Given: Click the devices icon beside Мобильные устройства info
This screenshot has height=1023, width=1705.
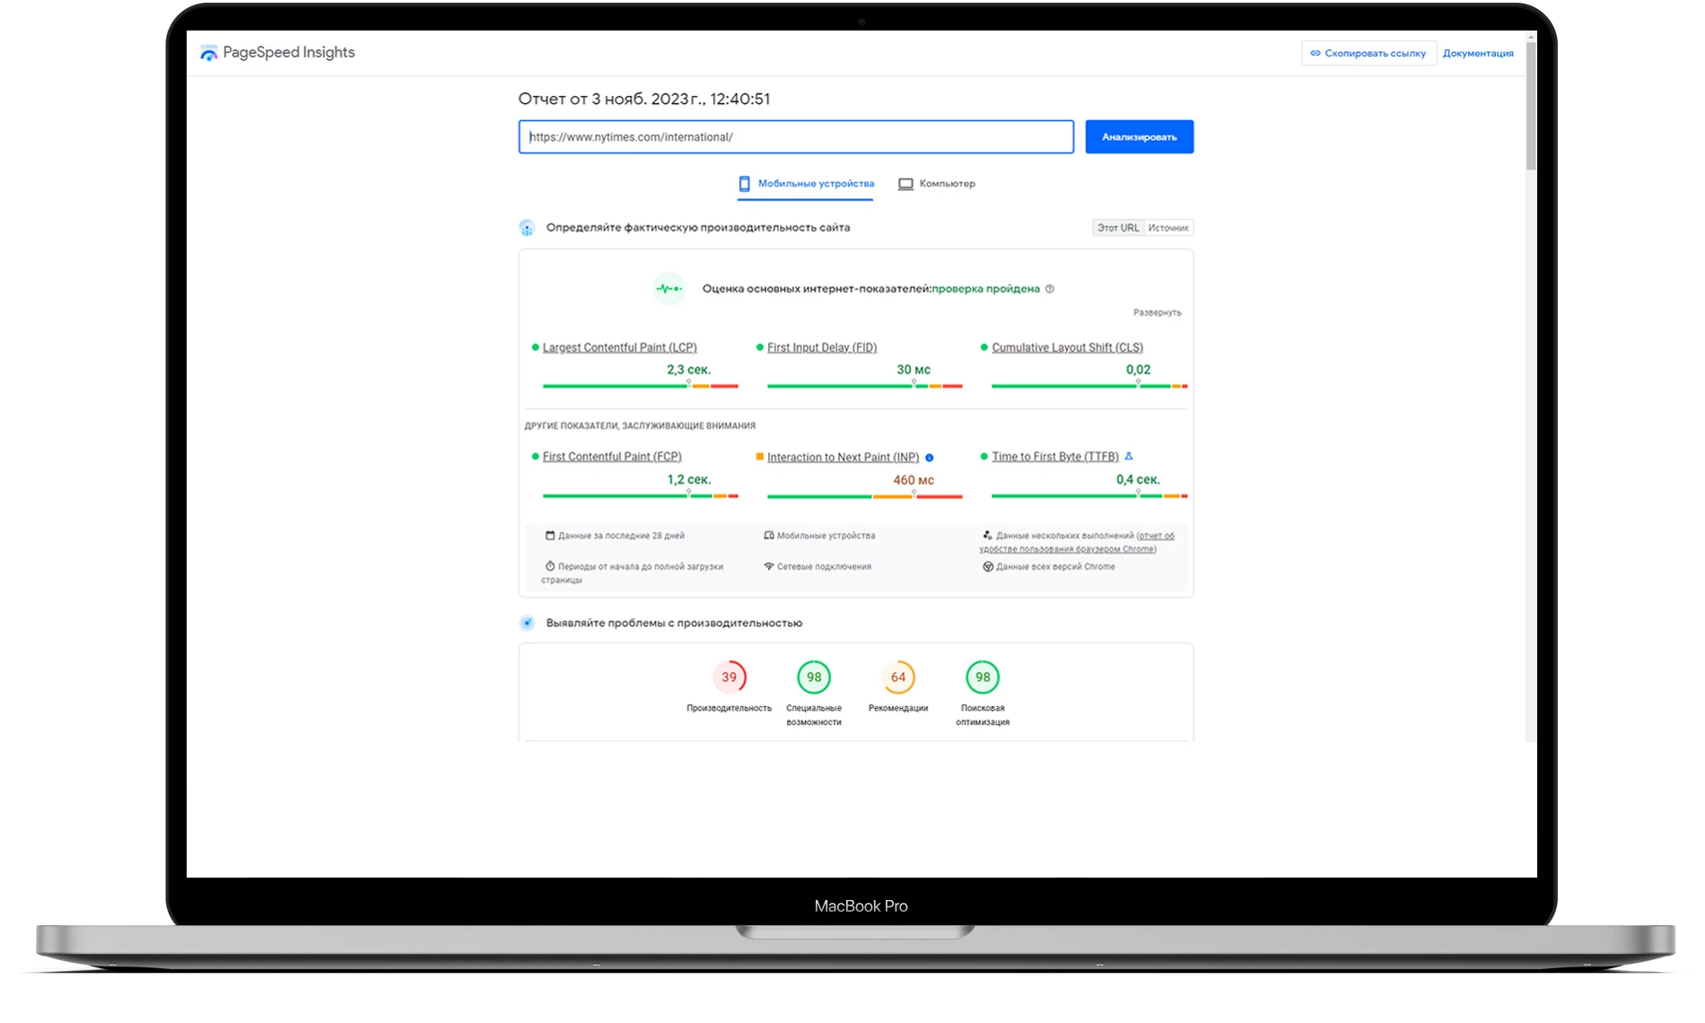Looking at the screenshot, I should click(x=769, y=536).
